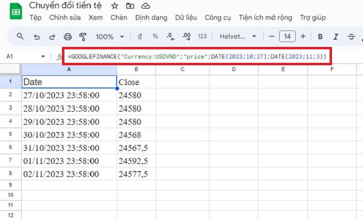This screenshot has width=363, height=219.
Task: Select row 1 header
Action: tap(11, 81)
